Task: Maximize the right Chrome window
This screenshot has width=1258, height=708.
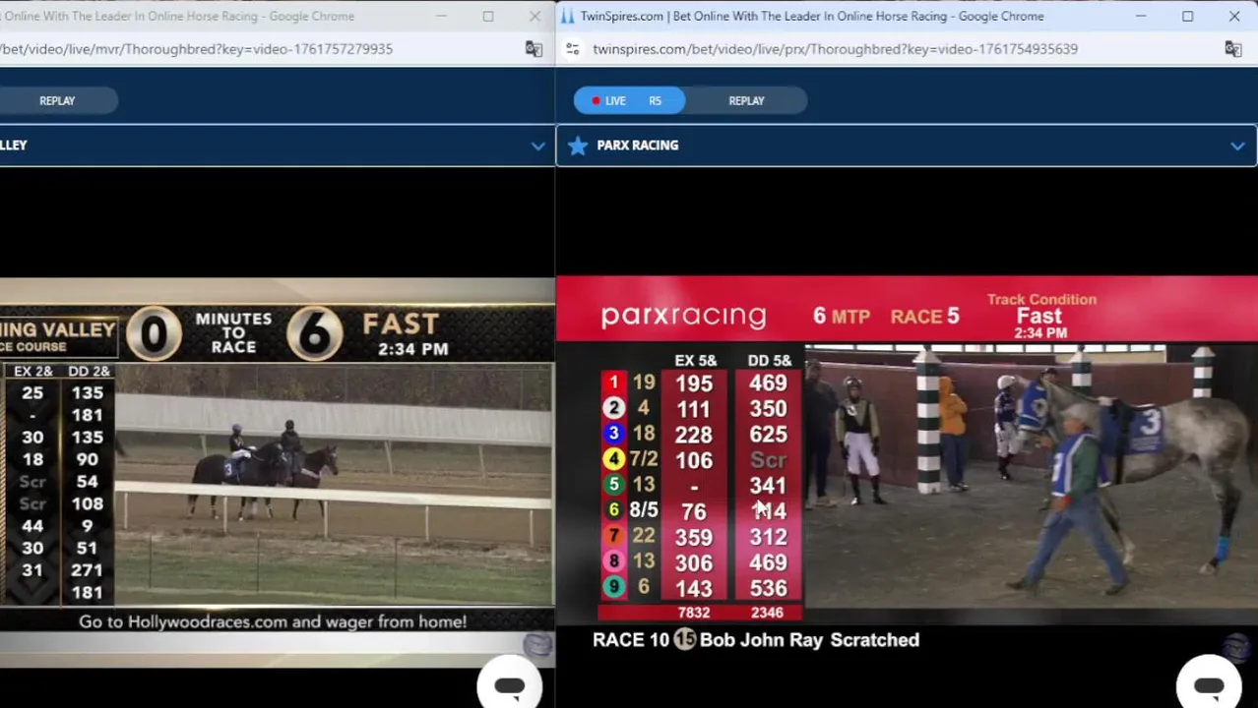Action: click(x=1187, y=16)
